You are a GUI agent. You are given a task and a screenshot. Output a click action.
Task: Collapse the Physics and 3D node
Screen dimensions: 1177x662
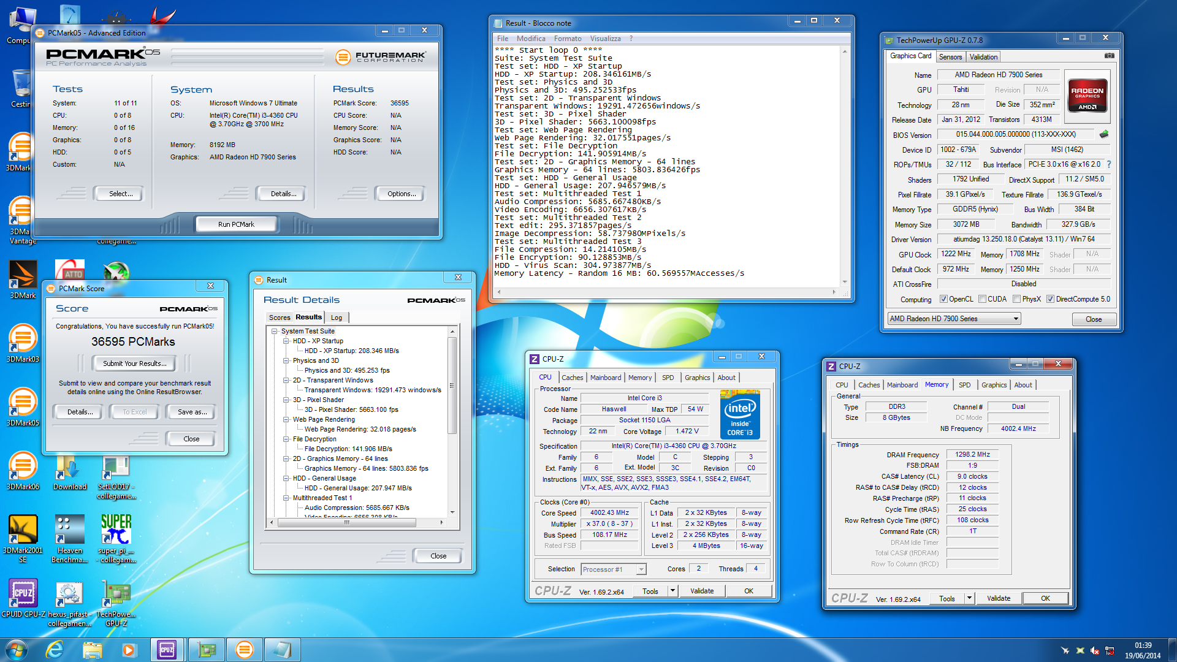286,360
